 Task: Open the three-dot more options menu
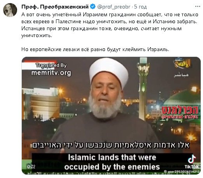(x=198, y=6)
